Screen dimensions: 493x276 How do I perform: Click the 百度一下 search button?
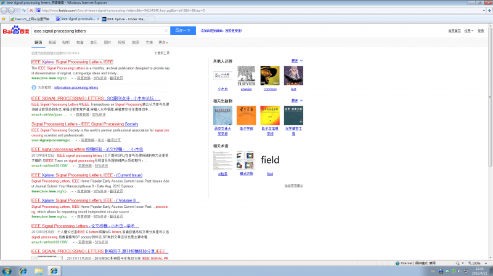click(x=183, y=31)
